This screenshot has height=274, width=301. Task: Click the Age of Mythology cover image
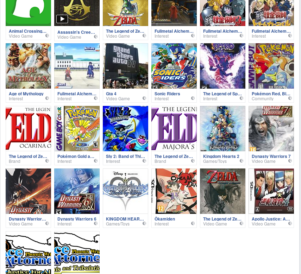29,66
